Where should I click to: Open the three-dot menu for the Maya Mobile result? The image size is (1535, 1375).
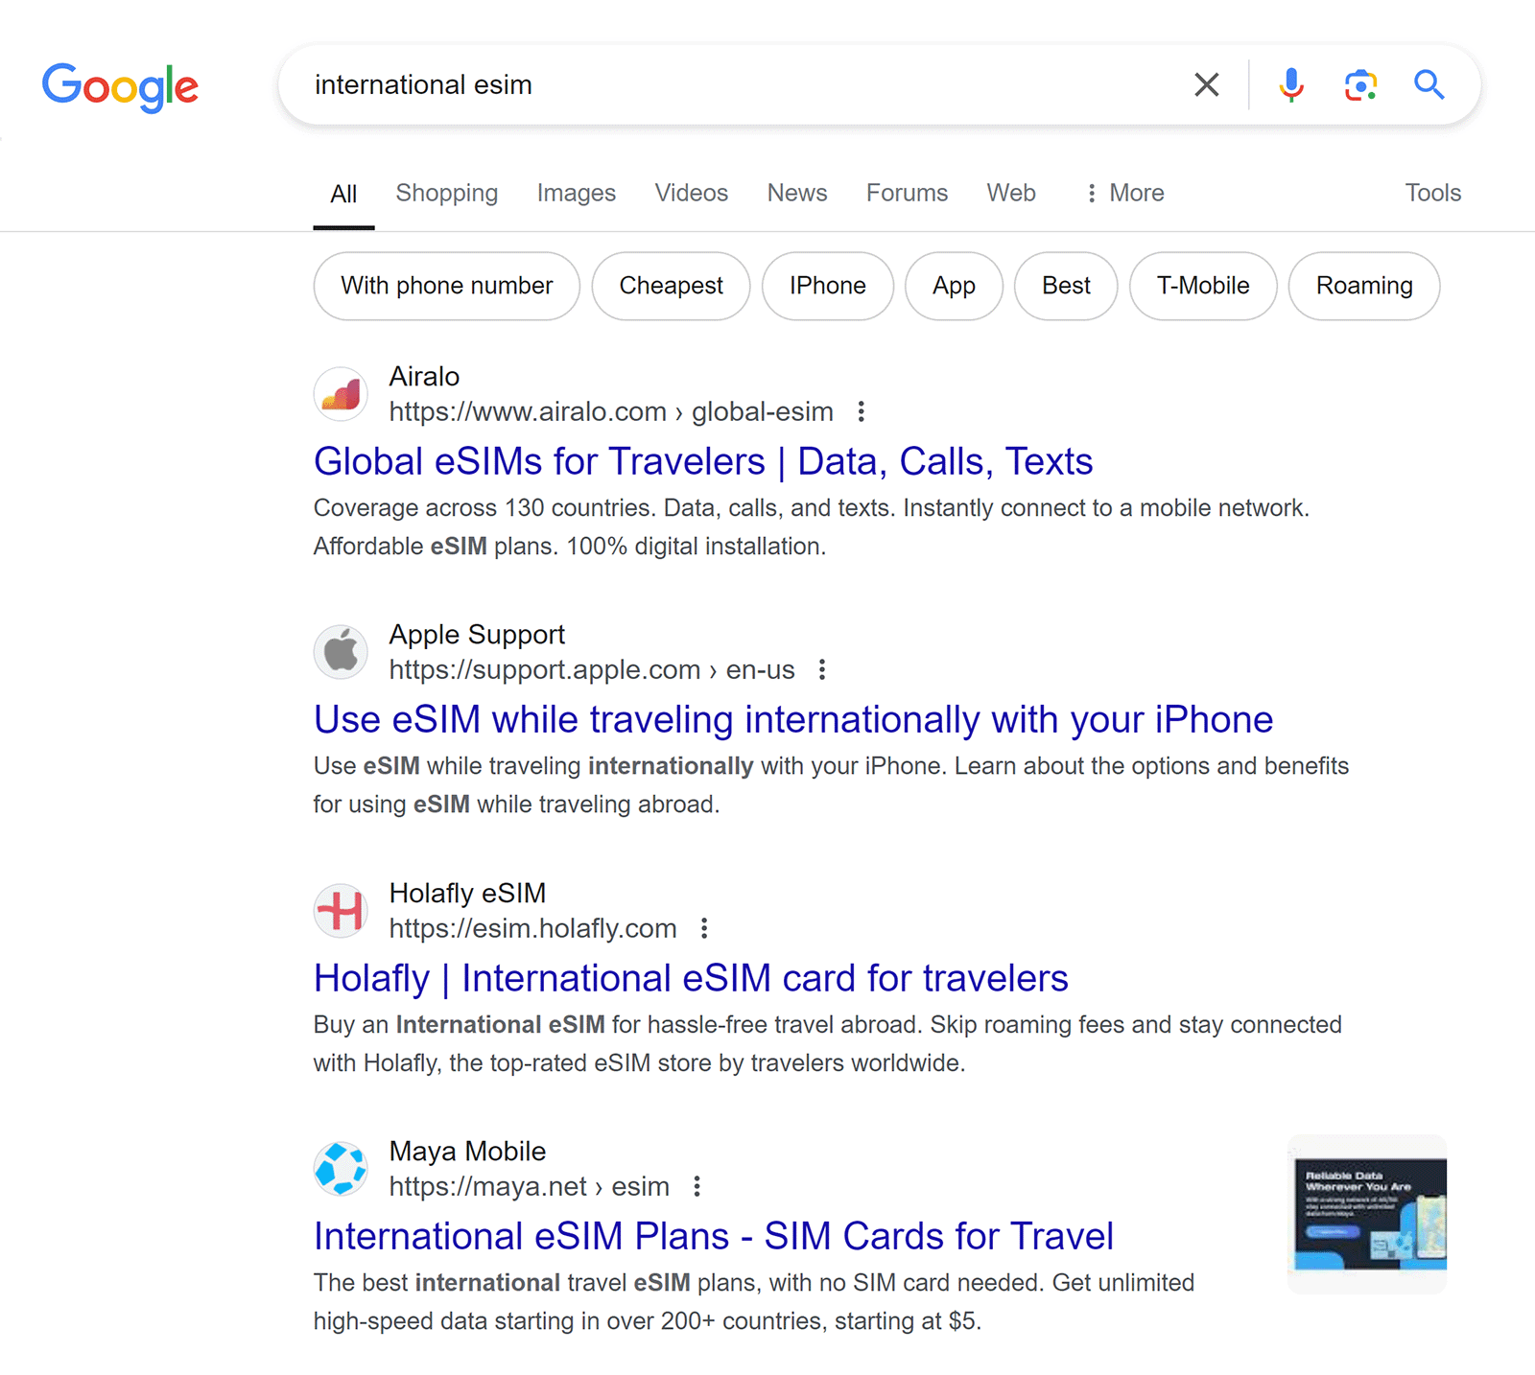697,1186
